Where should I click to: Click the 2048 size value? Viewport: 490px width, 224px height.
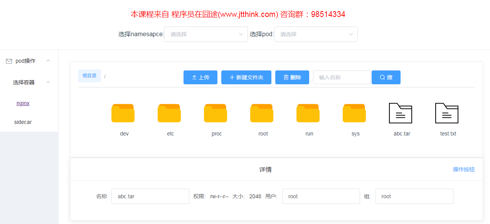pos(255,196)
